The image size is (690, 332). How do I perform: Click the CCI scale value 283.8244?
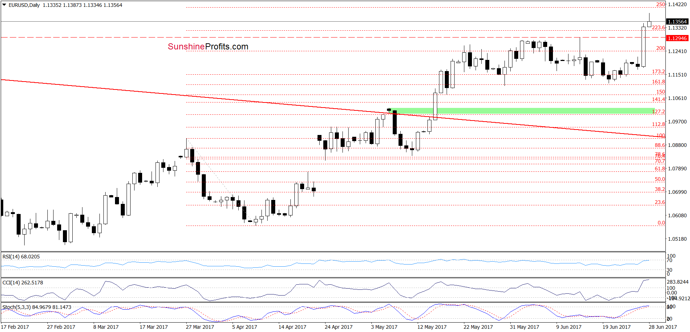pos(678,282)
